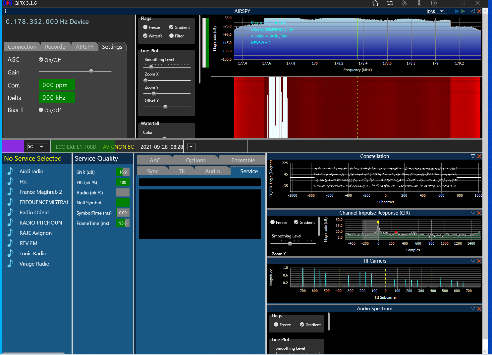Click the satellite GPS icon
Image resolution: width=492 pixels, height=355 pixels.
coord(405,3)
